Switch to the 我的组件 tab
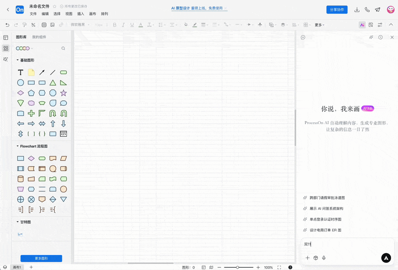The height and width of the screenshot is (270, 398). pos(39,37)
